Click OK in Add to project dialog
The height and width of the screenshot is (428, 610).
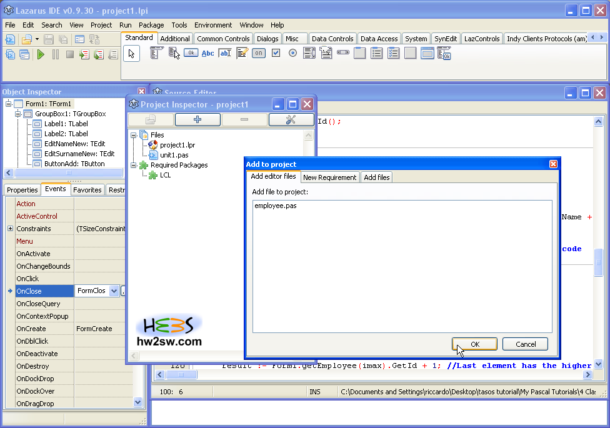[474, 344]
